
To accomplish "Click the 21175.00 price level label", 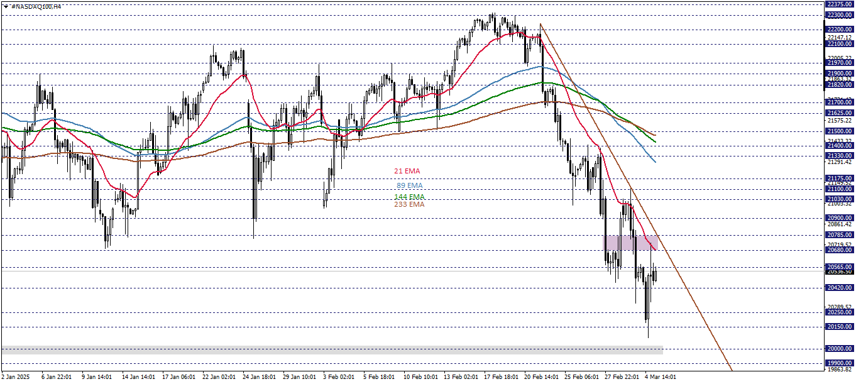I will [840, 178].
